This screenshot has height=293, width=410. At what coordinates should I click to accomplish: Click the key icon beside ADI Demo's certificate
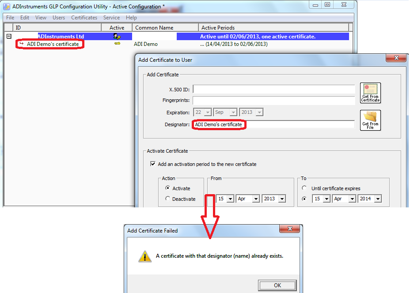tap(117, 44)
